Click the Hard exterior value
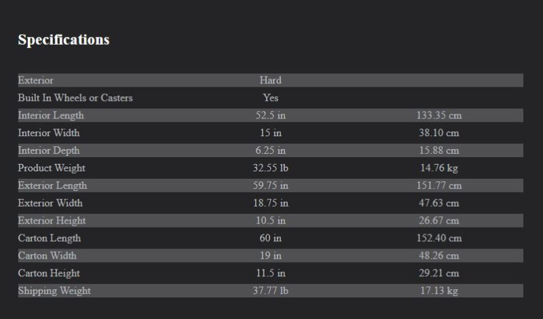This screenshot has width=543, height=319. (x=270, y=81)
